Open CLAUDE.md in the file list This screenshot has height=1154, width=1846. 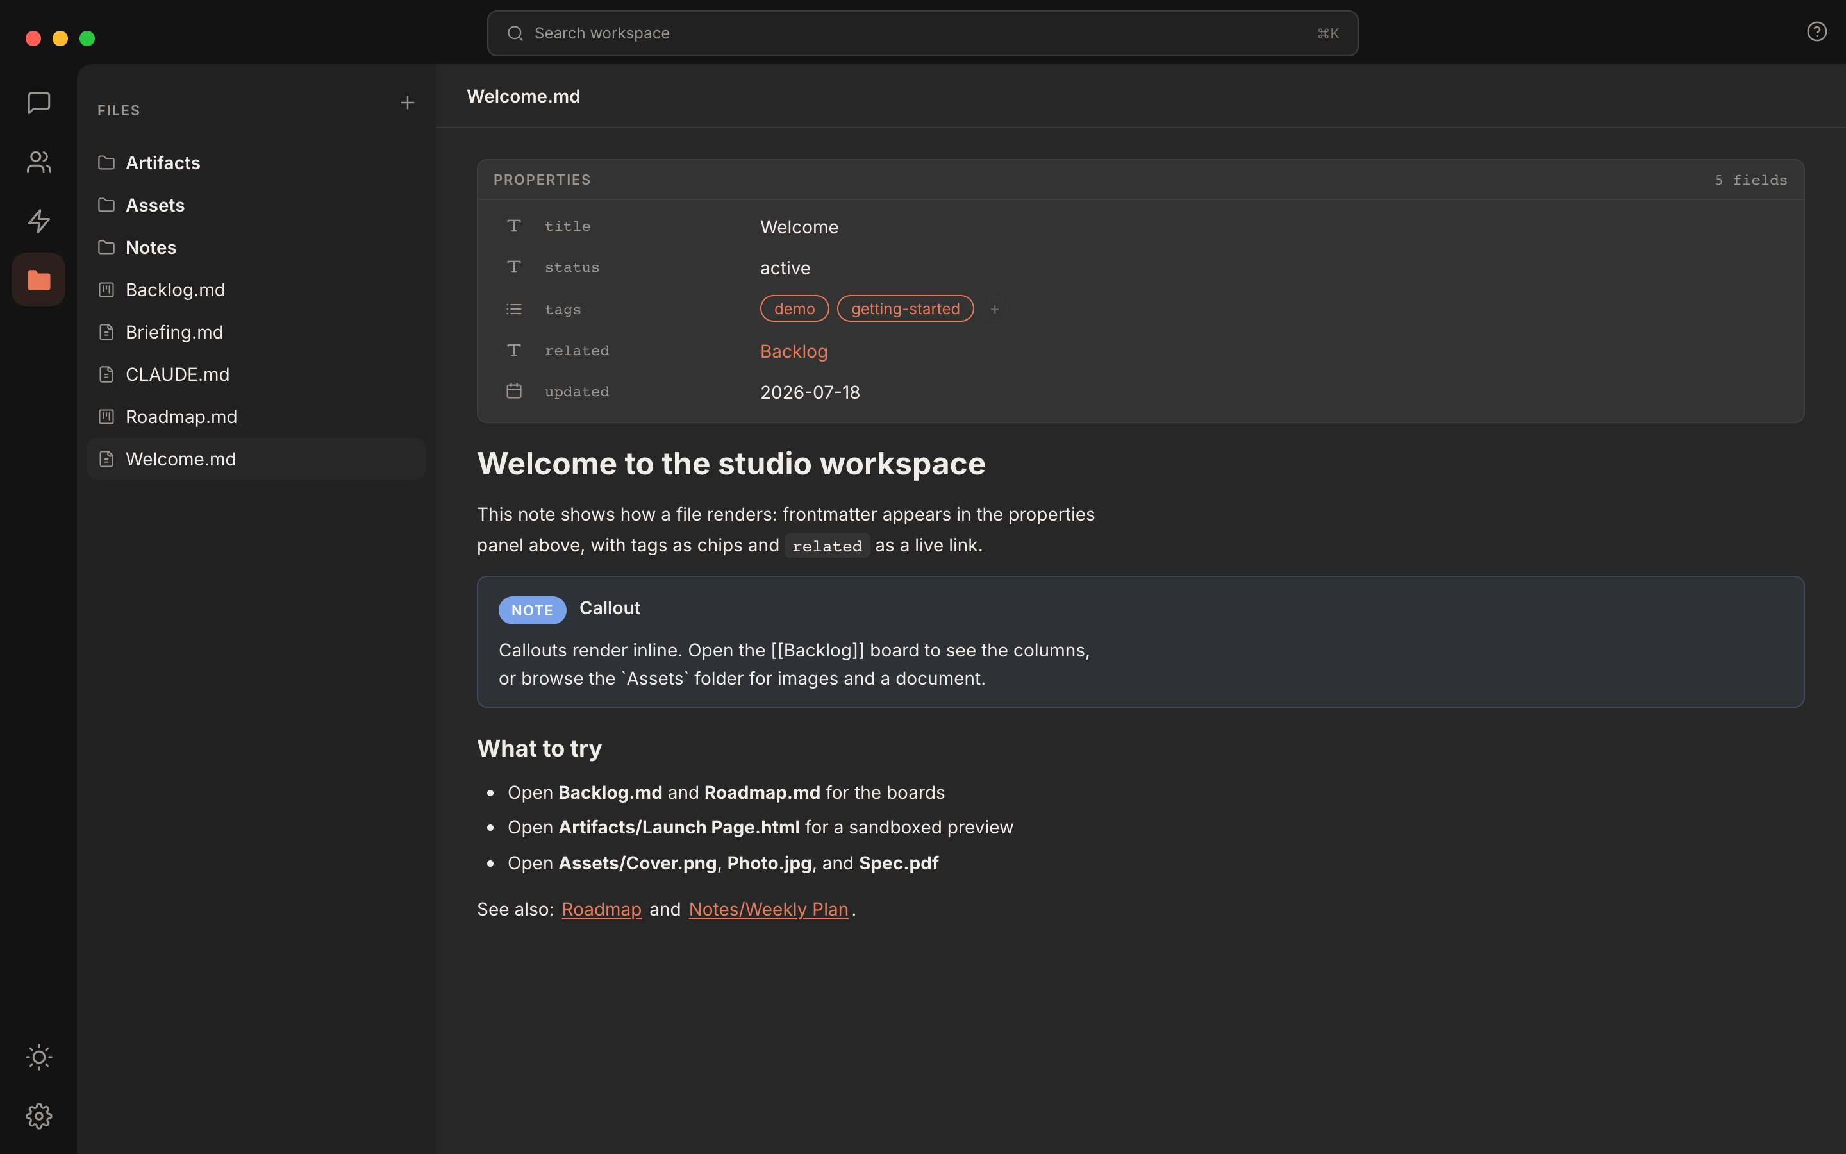coord(256,375)
